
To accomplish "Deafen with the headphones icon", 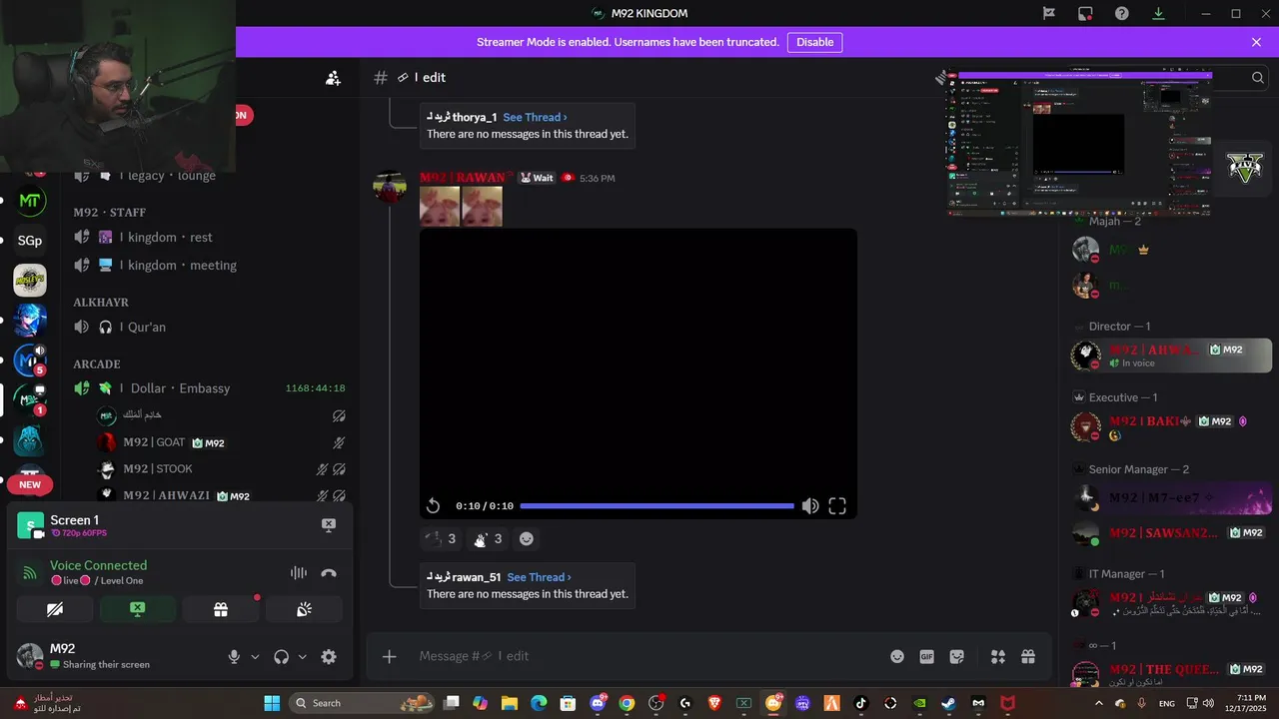I will [281, 657].
